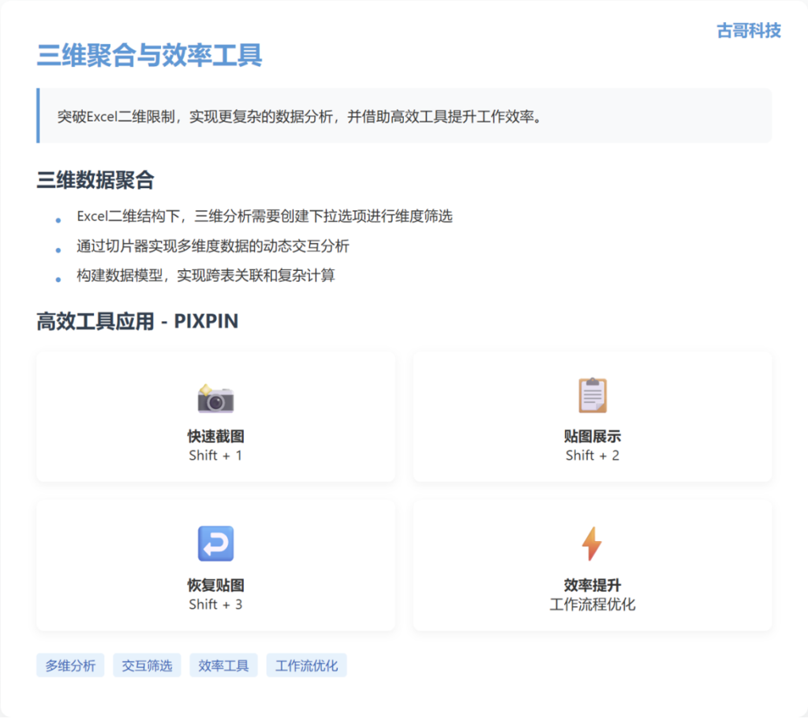Click the 工作流程优化 subtitle text

pos(592,604)
